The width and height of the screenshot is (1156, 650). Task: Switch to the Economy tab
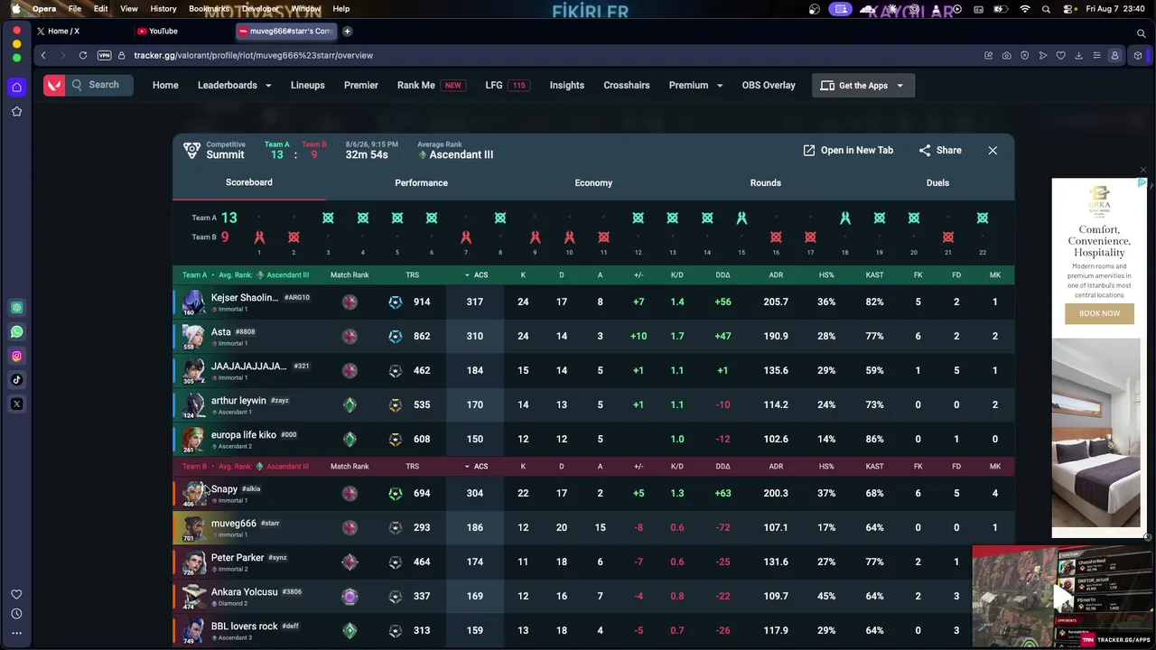(593, 182)
